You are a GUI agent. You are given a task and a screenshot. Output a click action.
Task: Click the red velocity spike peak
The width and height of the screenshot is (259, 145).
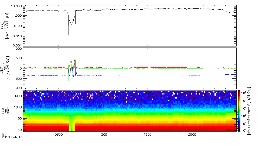pyautogui.click(x=75, y=52)
